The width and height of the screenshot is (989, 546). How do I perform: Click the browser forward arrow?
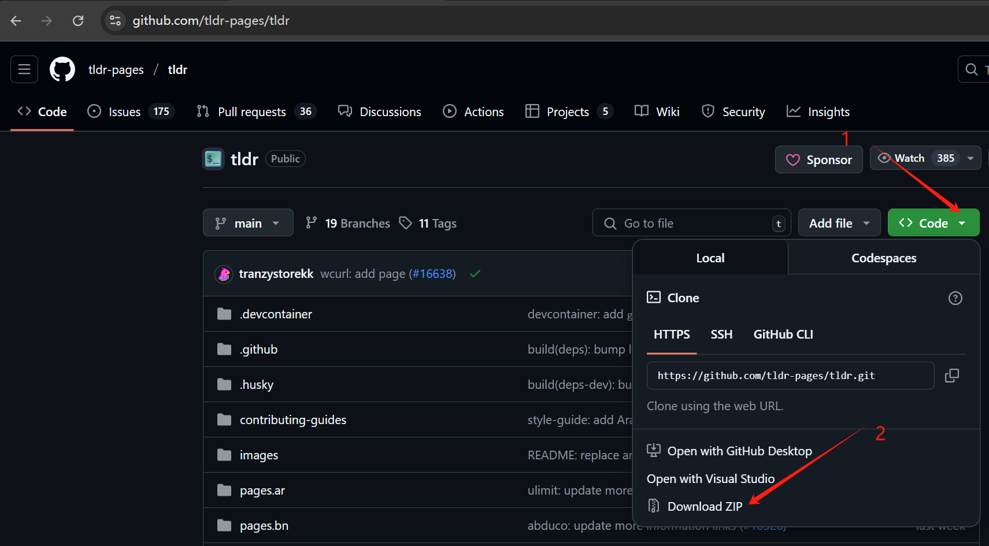(x=47, y=21)
